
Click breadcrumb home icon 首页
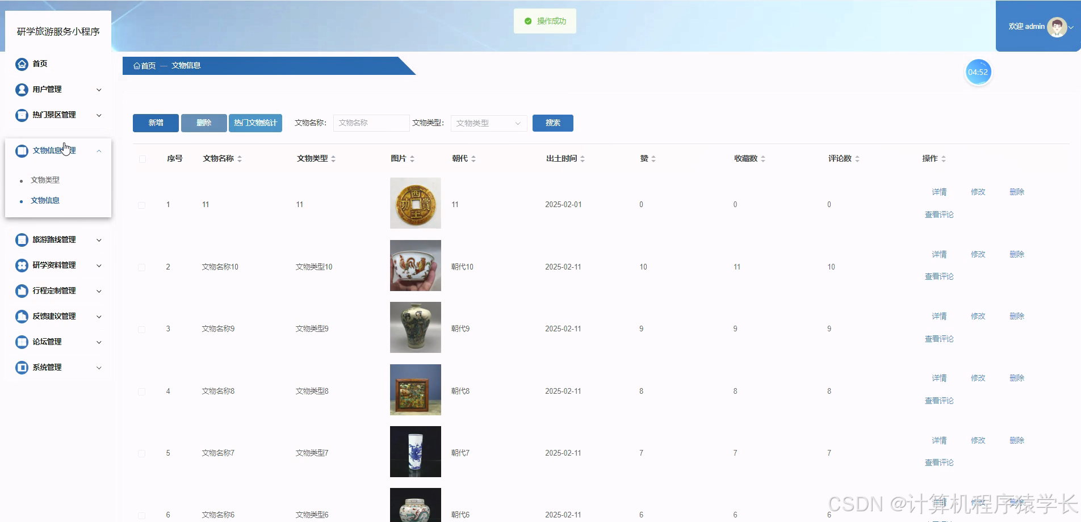point(137,66)
